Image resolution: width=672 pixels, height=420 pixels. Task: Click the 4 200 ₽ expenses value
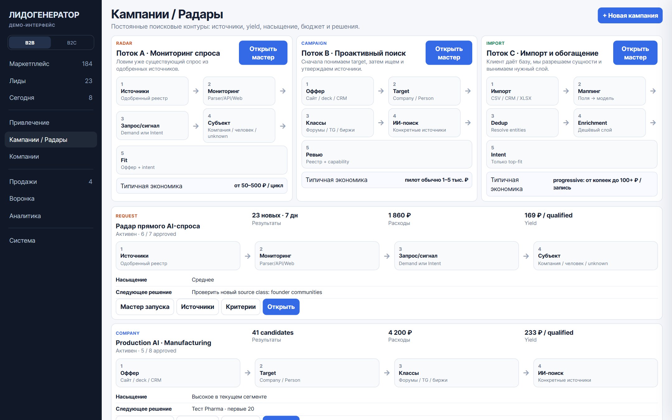coord(400,333)
